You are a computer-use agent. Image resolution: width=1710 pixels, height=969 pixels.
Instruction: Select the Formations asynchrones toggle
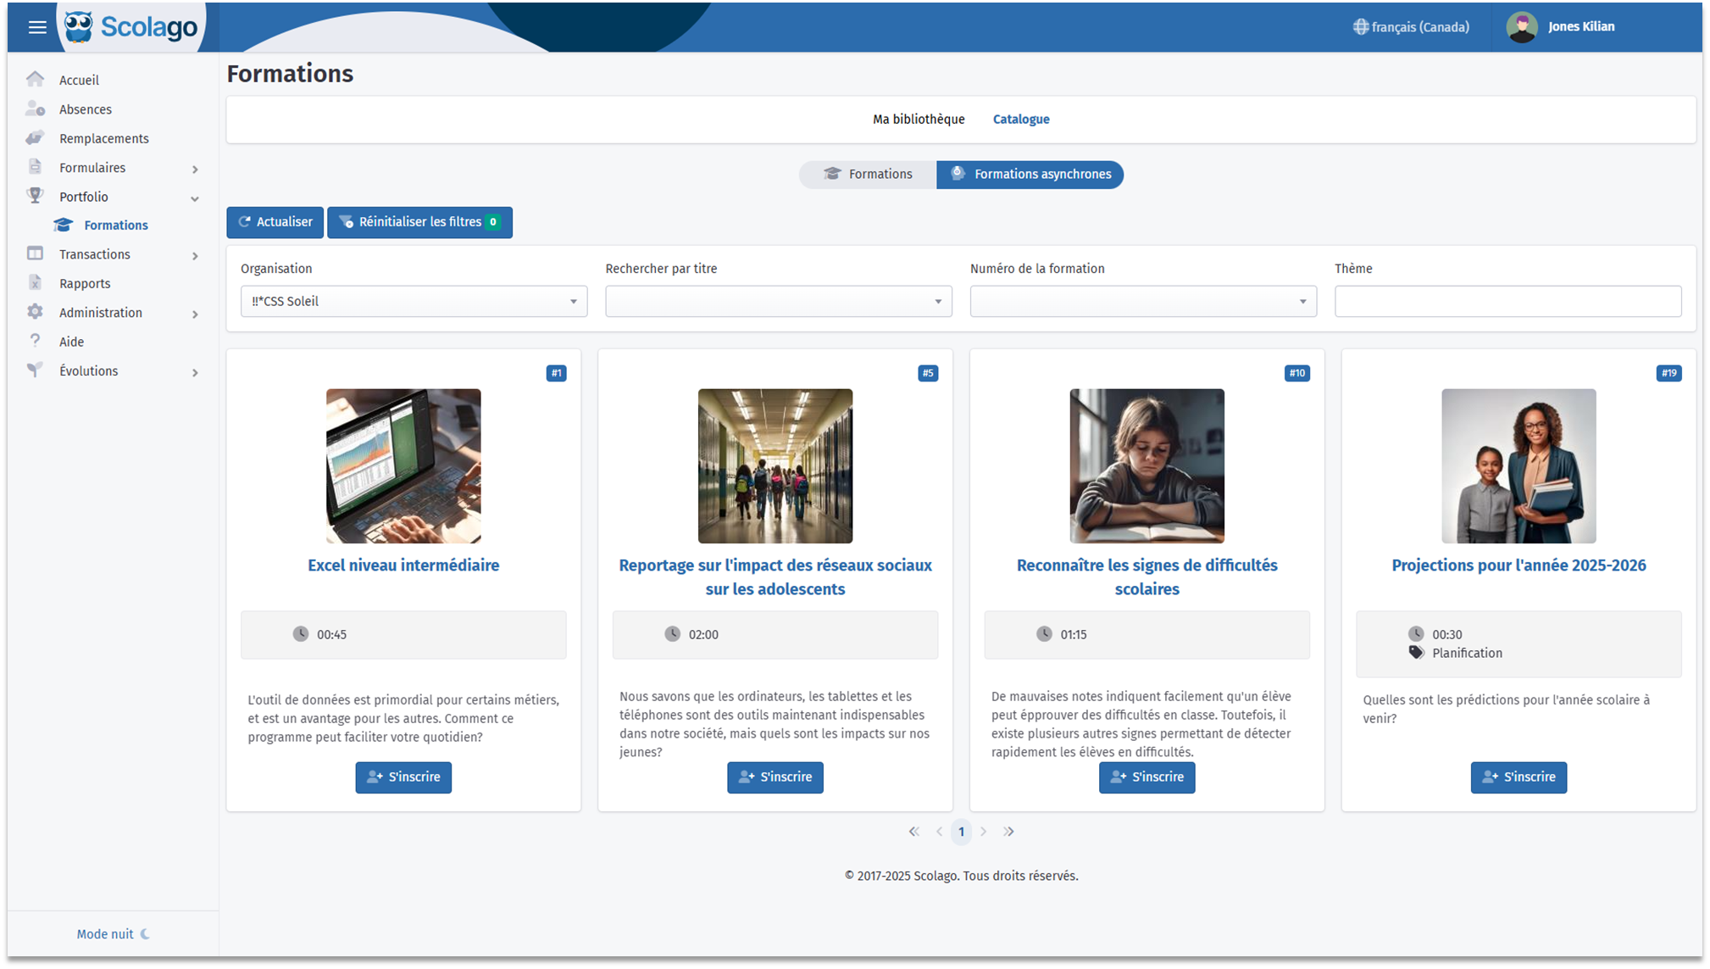tap(1030, 174)
